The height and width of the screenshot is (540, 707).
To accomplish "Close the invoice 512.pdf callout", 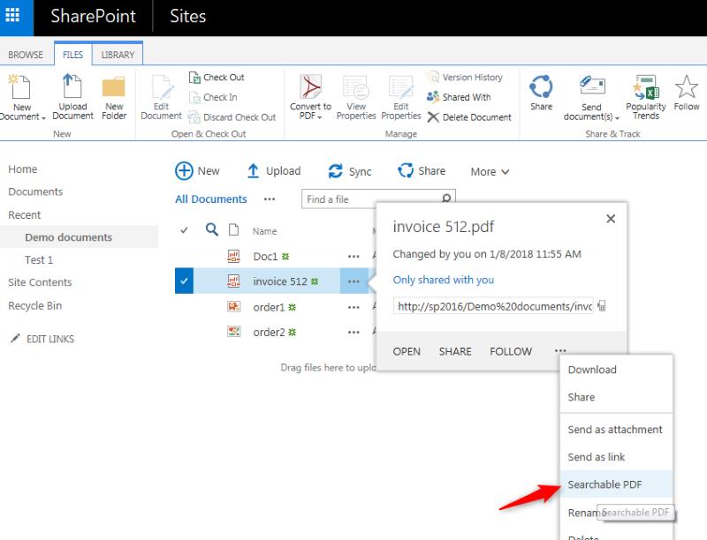I will coord(611,219).
